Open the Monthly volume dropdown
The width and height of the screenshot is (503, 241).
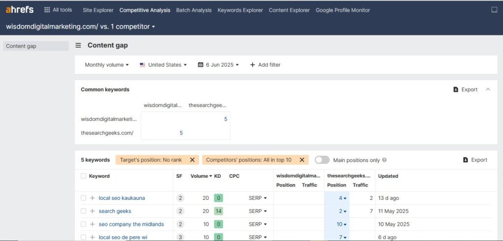tap(107, 65)
